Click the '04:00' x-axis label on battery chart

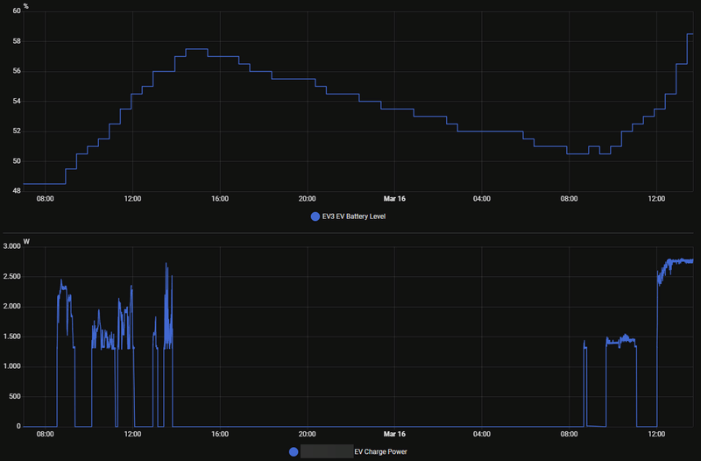click(x=481, y=199)
